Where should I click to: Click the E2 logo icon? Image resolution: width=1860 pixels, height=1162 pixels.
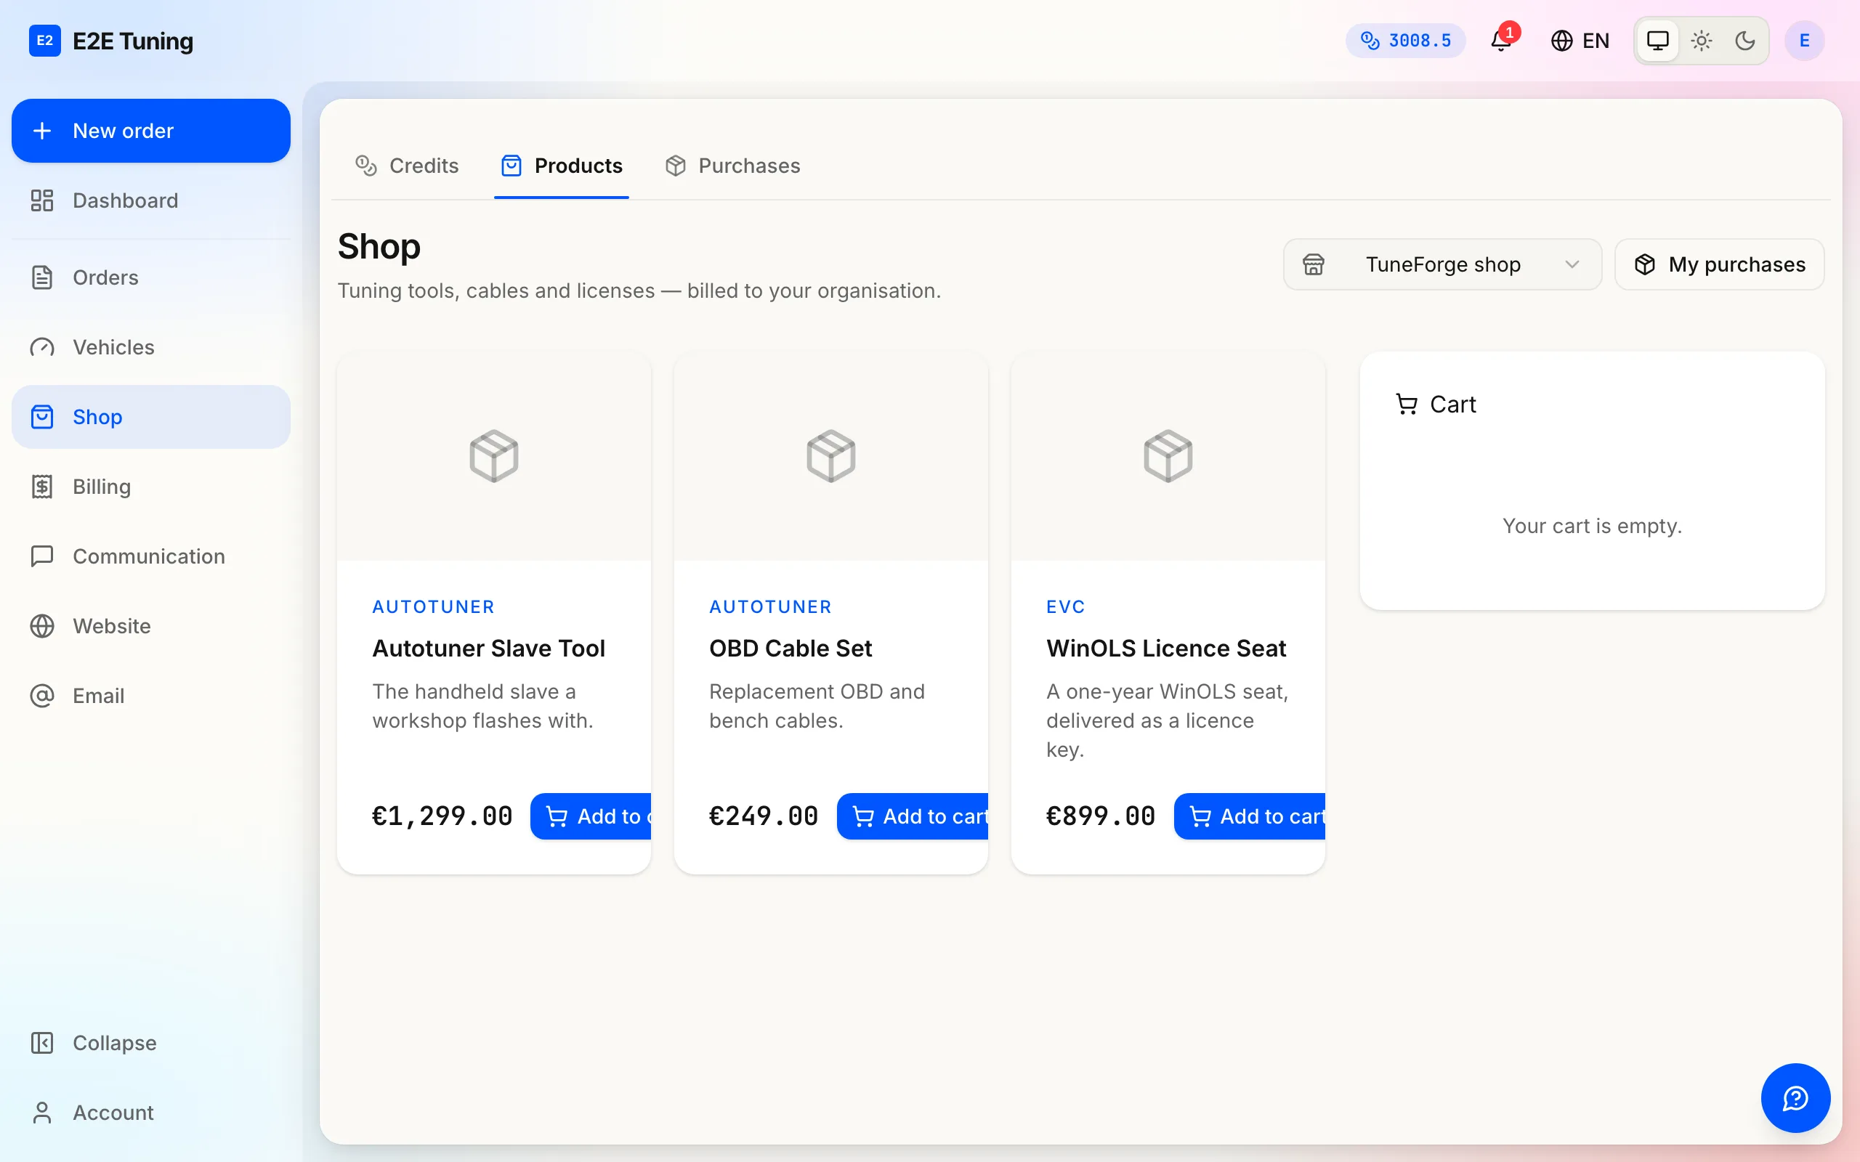coord(44,41)
